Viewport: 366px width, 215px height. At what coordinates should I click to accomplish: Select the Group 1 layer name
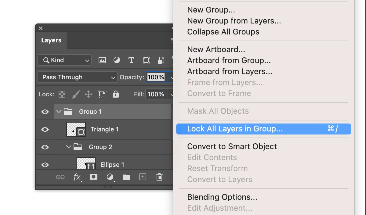click(x=90, y=112)
